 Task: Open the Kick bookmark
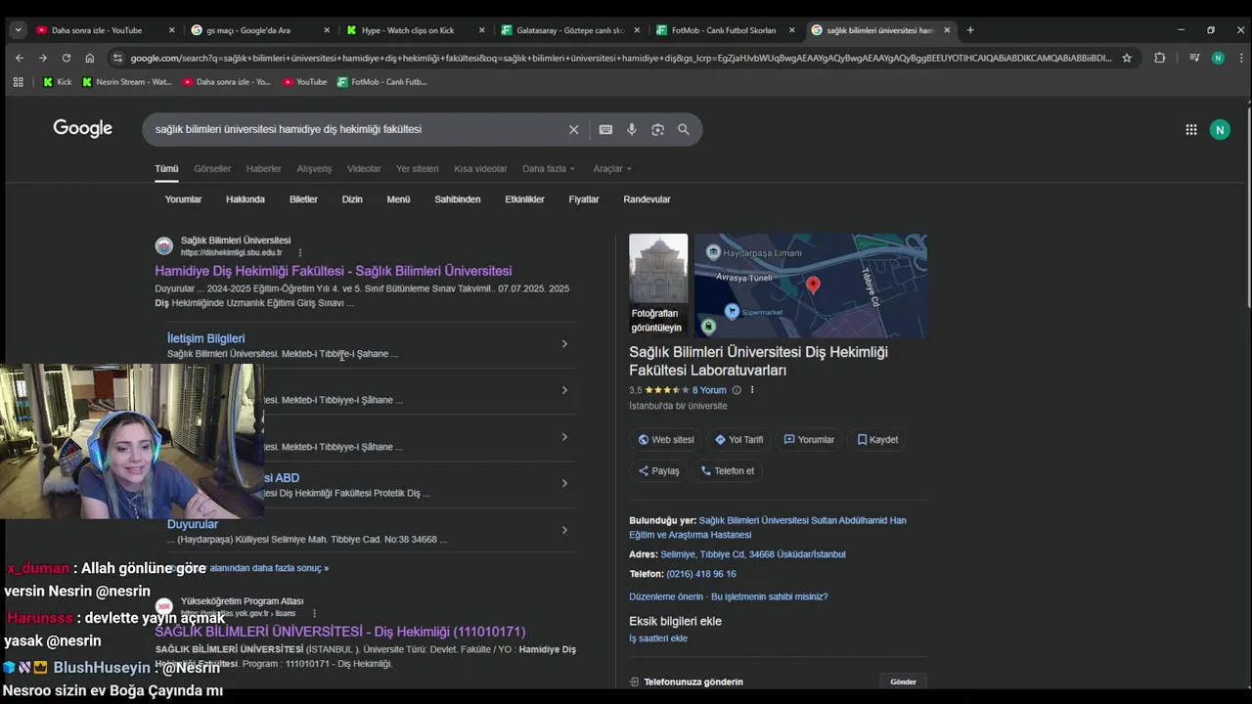(x=58, y=82)
